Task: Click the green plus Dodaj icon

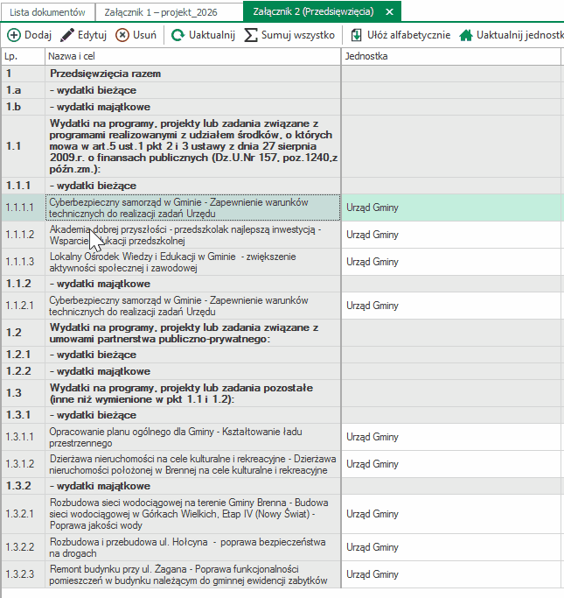Action: 14,35
